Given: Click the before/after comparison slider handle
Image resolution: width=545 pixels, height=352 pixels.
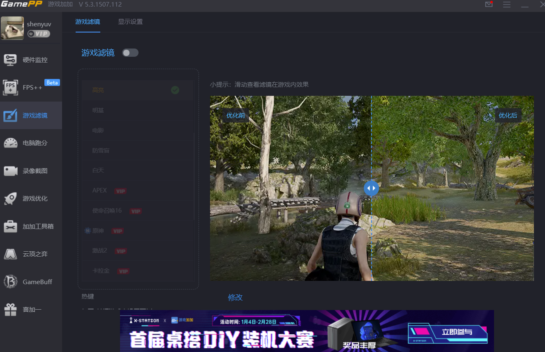Looking at the screenshot, I should click(371, 188).
